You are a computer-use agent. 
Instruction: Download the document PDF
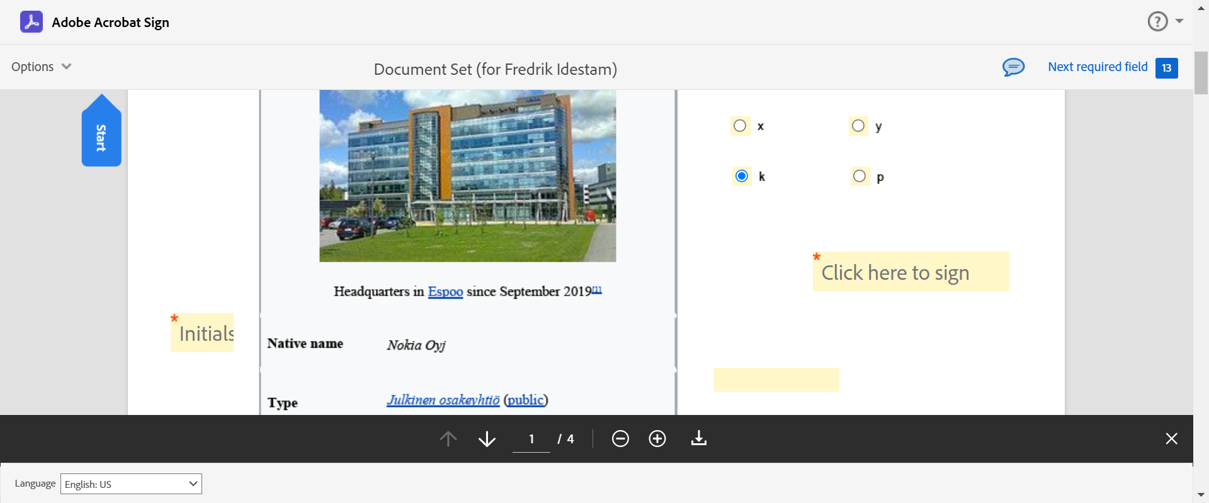(699, 438)
